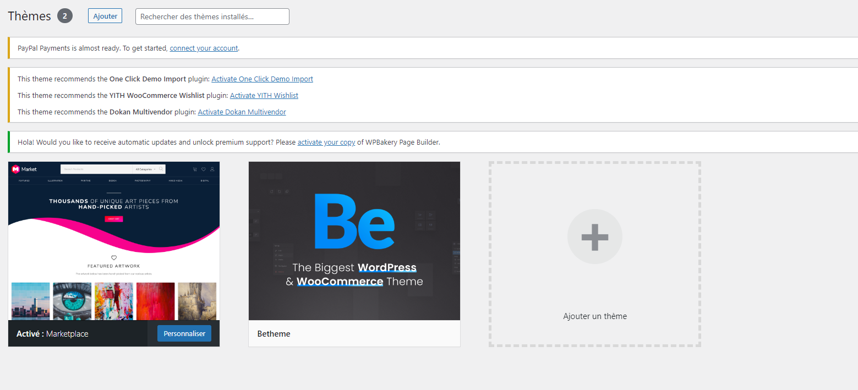Click the cart icon in Marketplace preview
The height and width of the screenshot is (390, 858).
coord(195,169)
